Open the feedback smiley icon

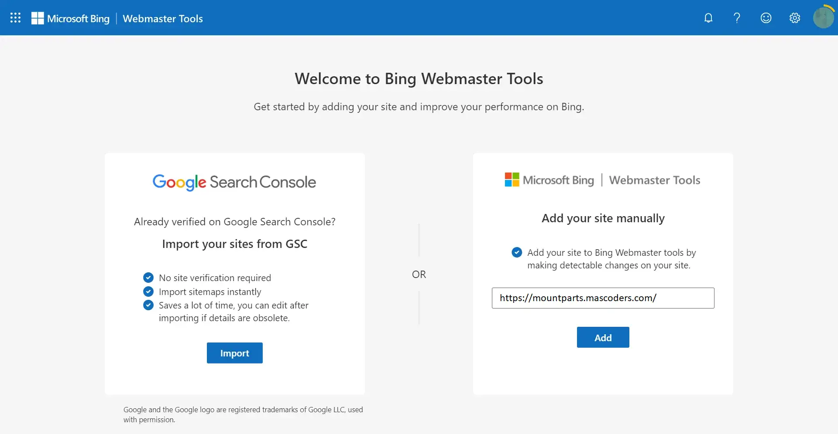(766, 18)
